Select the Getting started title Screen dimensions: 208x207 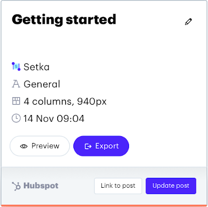(x=64, y=20)
